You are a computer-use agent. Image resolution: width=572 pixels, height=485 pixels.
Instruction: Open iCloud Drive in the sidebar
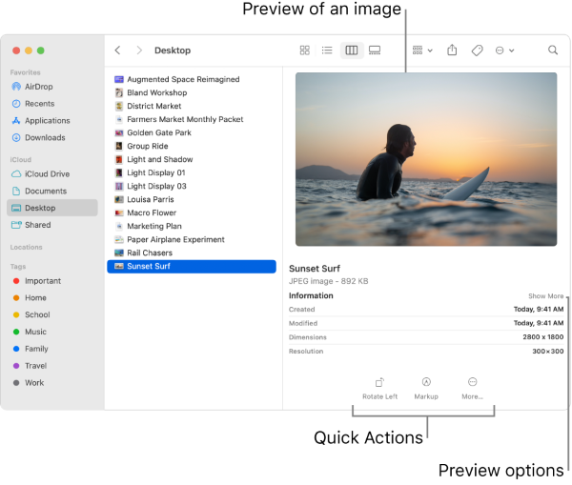coord(40,174)
